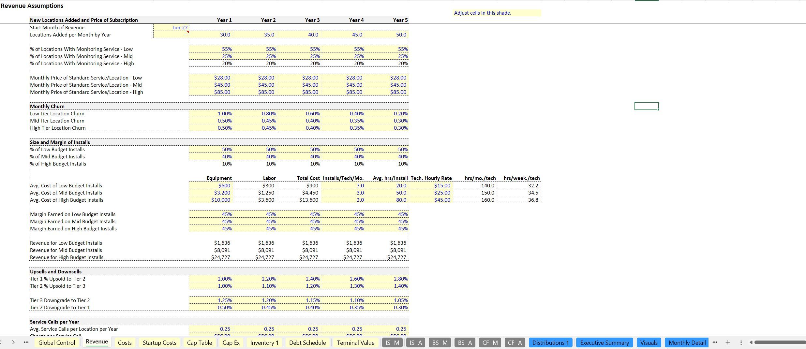Switch to CF- A sheet tab
The height and width of the screenshot is (349, 806).
pos(515,342)
